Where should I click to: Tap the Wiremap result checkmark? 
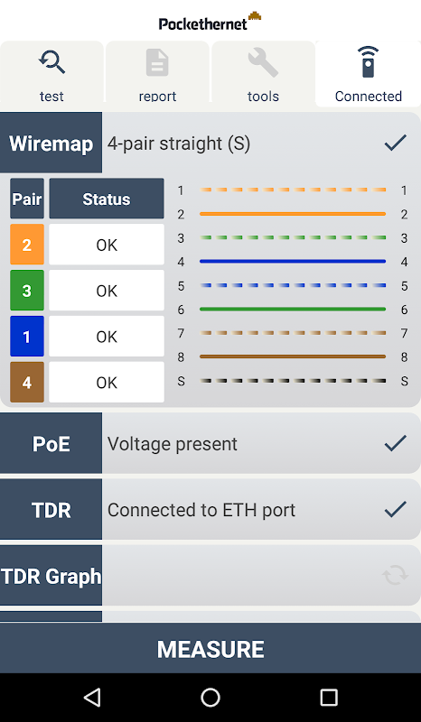[395, 143]
